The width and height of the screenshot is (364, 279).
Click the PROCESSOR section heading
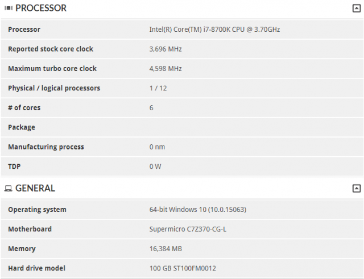41,9
